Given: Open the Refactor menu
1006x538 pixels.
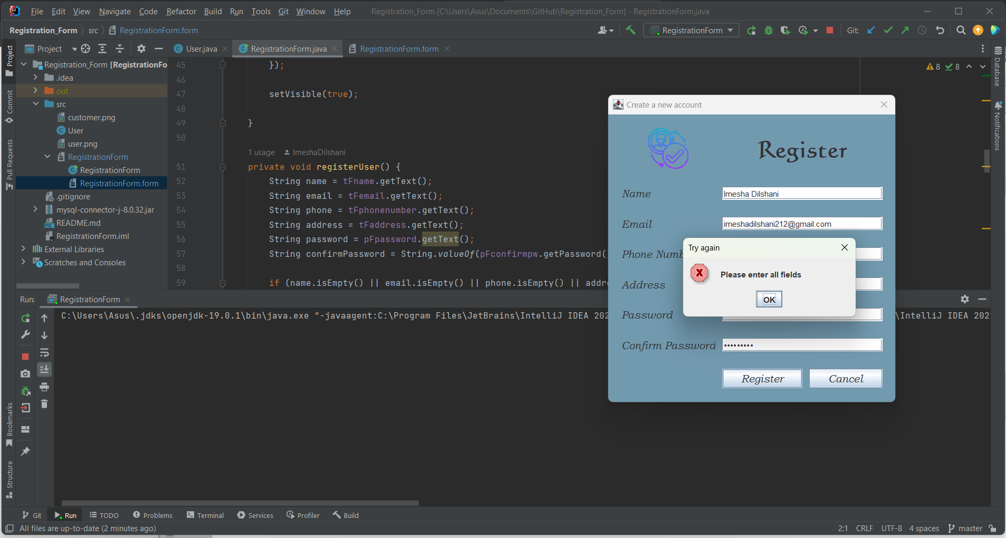Looking at the screenshot, I should (181, 11).
